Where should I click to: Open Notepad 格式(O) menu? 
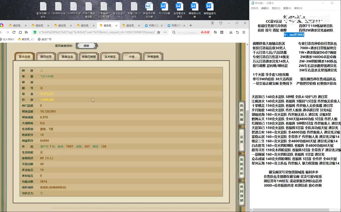coord(276,8)
